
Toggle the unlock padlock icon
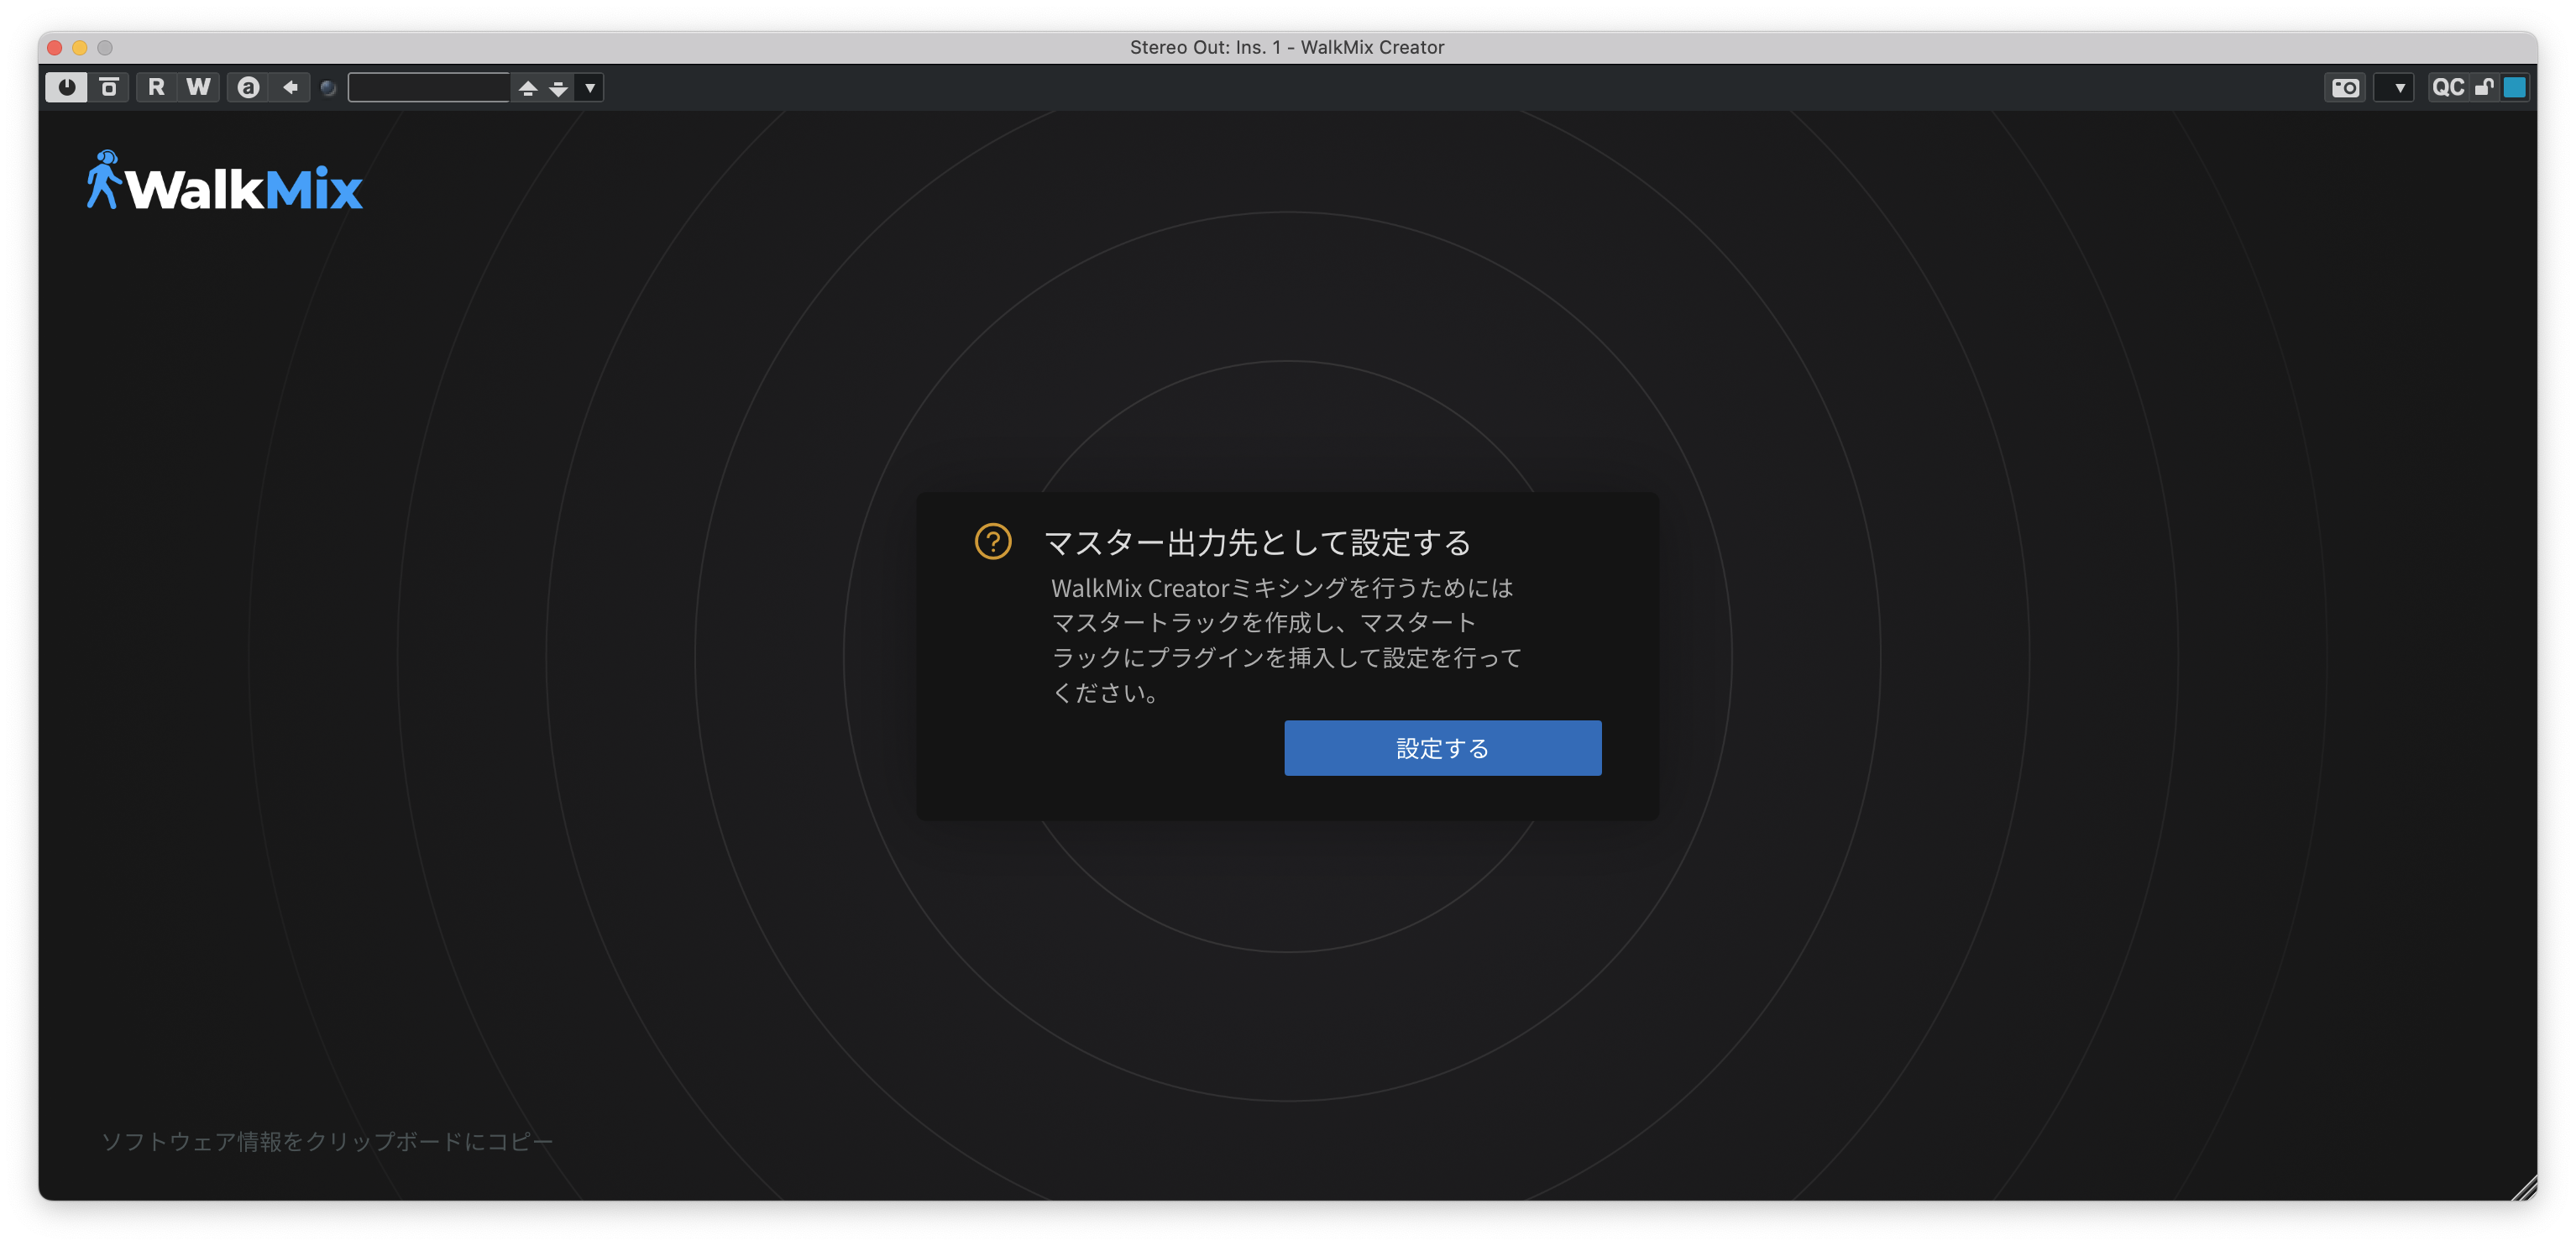(x=2484, y=87)
